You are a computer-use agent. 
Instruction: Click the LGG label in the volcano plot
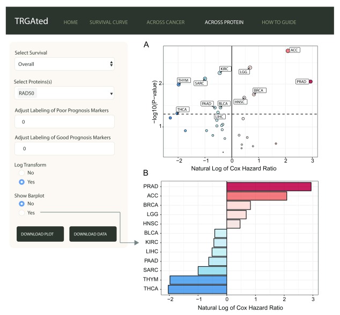(x=244, y=72)
